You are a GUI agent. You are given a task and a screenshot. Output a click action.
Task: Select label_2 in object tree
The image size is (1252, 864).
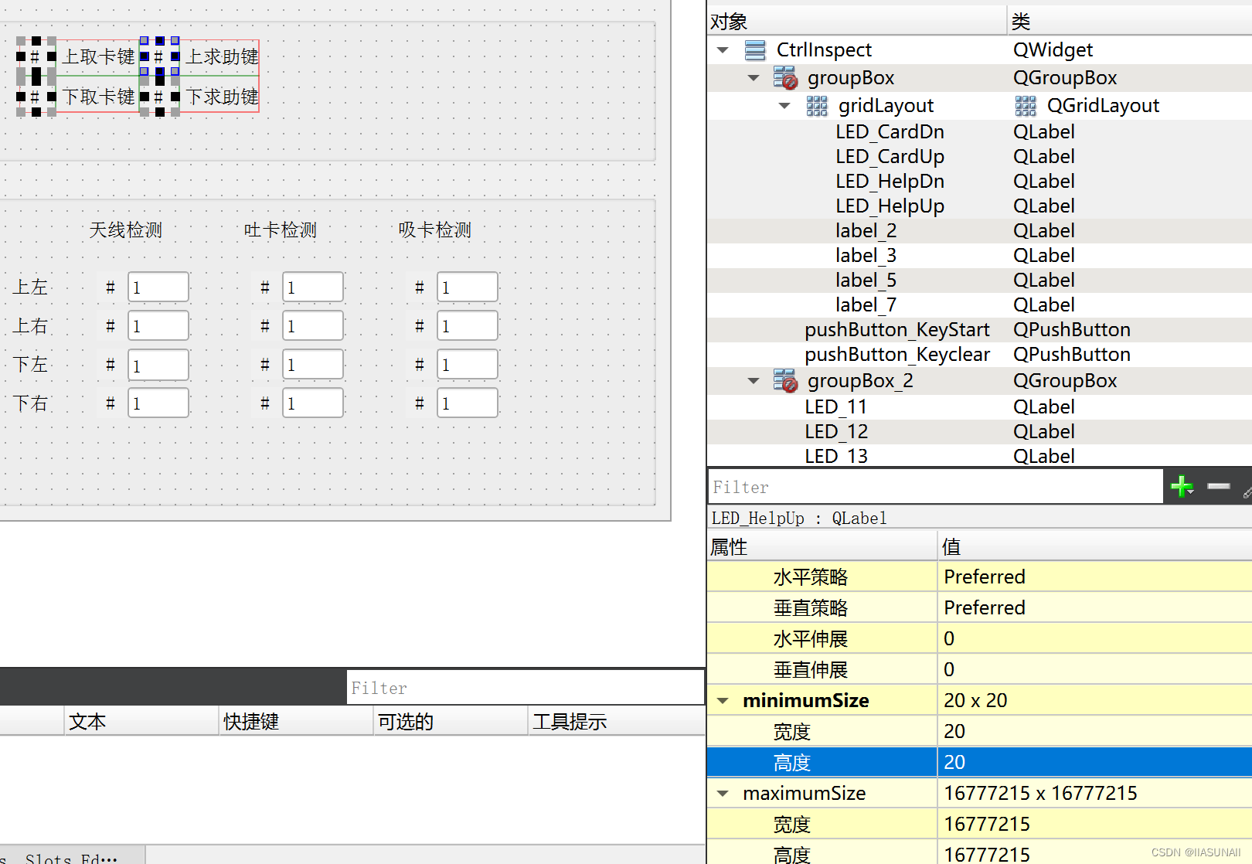point(866,231)
